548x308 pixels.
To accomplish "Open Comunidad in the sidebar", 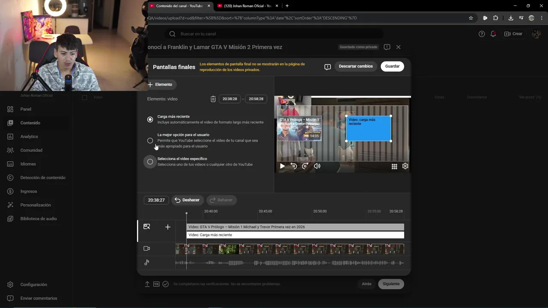I will click(x=31, y=150).
